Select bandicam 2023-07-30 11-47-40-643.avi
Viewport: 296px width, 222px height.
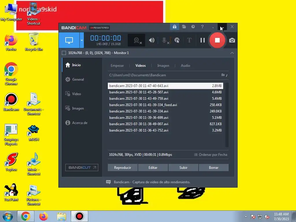[x=165, y=86]
